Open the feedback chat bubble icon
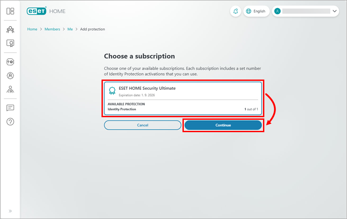Screen dimensions: 347x219 (10, 108)
